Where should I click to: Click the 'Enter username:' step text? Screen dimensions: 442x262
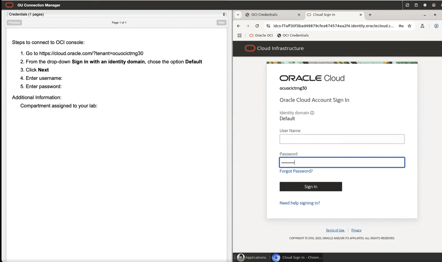coord(44,78)
